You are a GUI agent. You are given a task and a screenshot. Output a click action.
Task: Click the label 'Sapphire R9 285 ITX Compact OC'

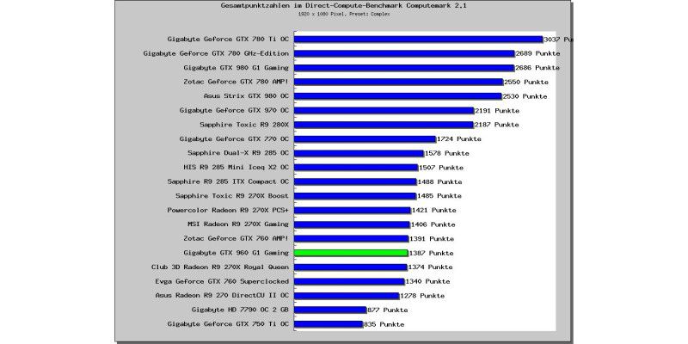coord(228,181)
